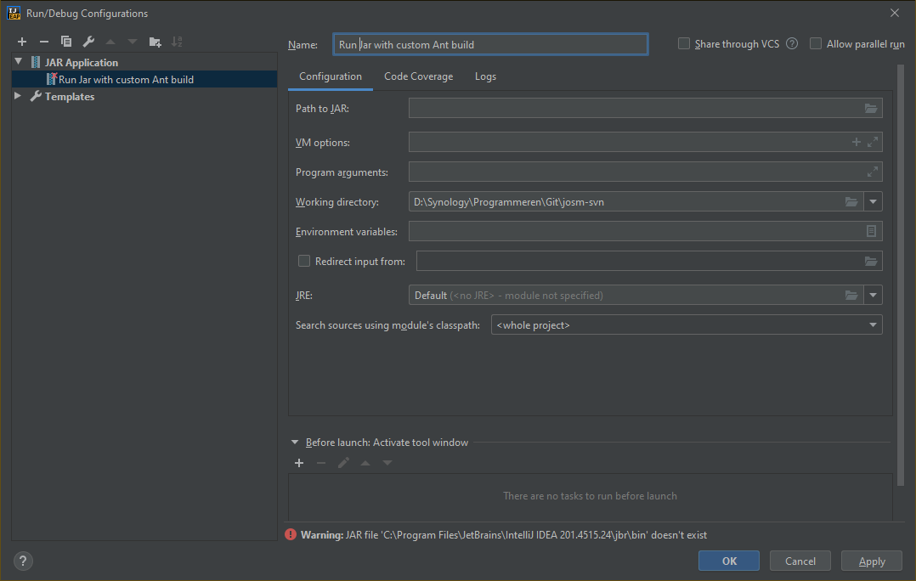Image resolution: width=916 pixels, height=581 pixels.
Task: Open the module classpath dropdown
Action: pyautogui.click(x=873, y=325)
